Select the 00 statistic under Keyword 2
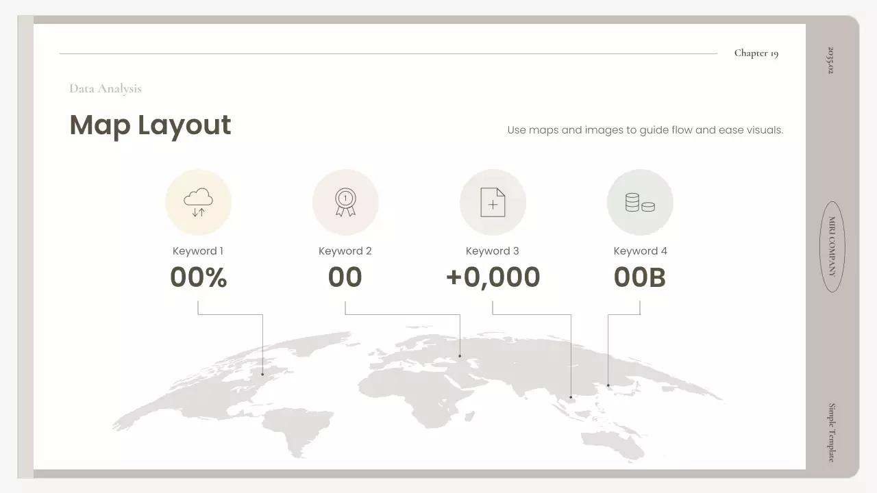Screen dimensions: 877x493 (x=345, y=277)
